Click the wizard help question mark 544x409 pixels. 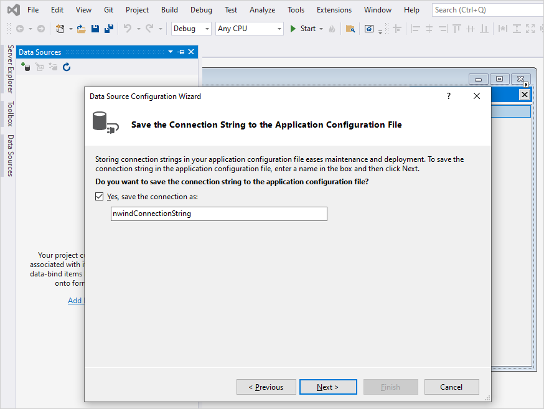449,96
